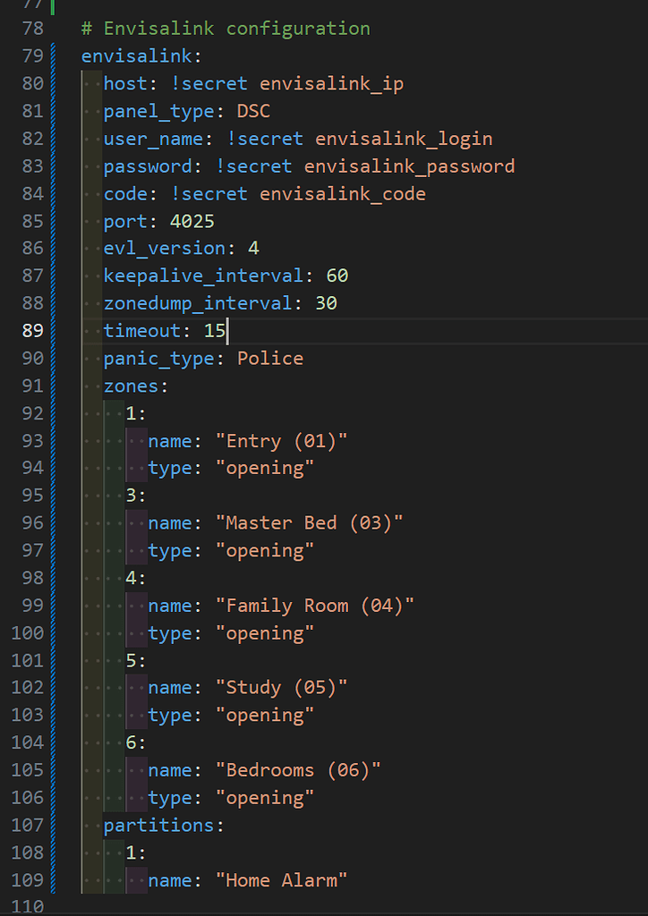Click the 'zones:' key
648x916 pixels.
click(136, 386)
